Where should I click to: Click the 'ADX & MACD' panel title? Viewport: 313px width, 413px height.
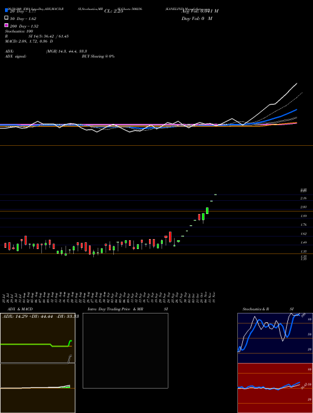point(20,309)
